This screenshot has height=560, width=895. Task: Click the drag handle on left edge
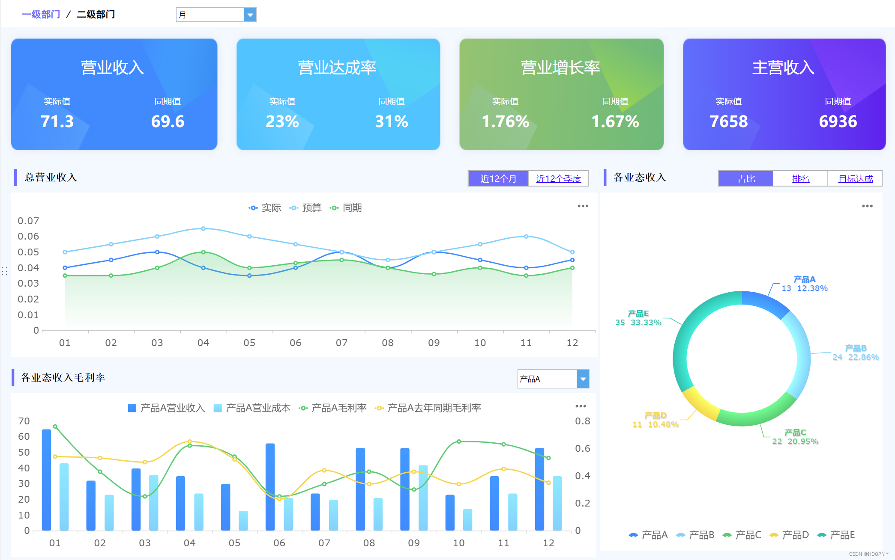(4, 271)
